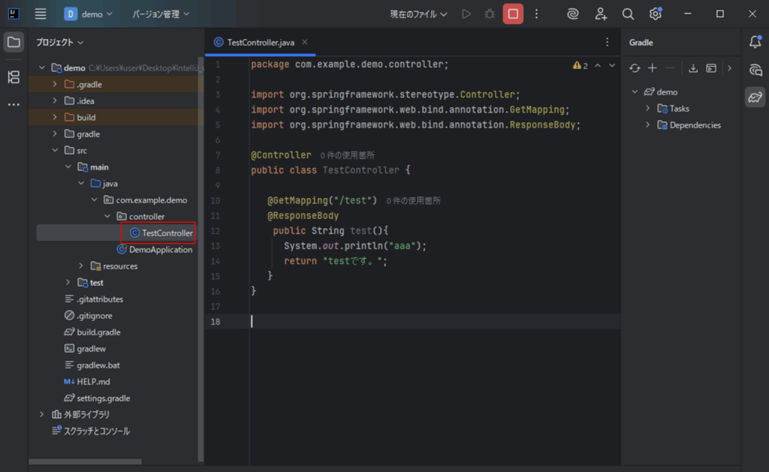Open the Notifications bell icon

(x=755, y=42)
